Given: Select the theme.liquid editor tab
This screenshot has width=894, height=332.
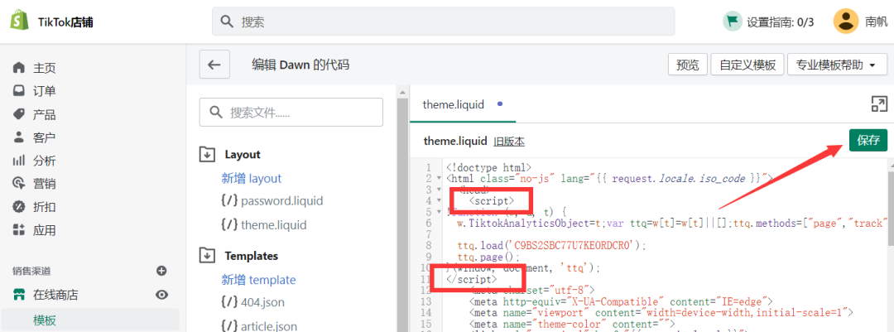Looking at the screenshot, I should click(x=463, y=104).
